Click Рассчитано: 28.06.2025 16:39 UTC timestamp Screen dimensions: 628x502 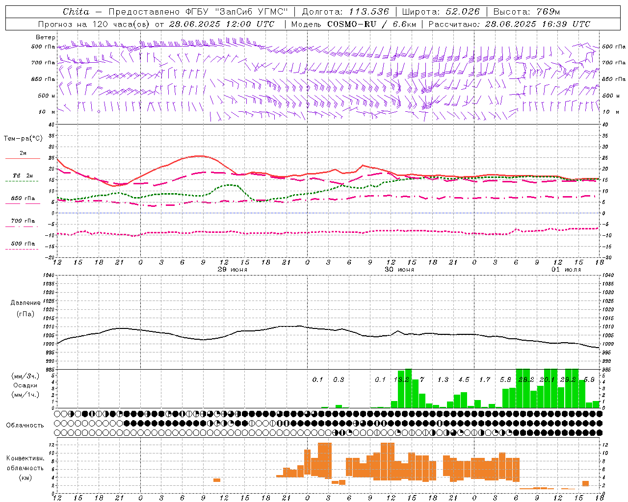pos(509,24)
